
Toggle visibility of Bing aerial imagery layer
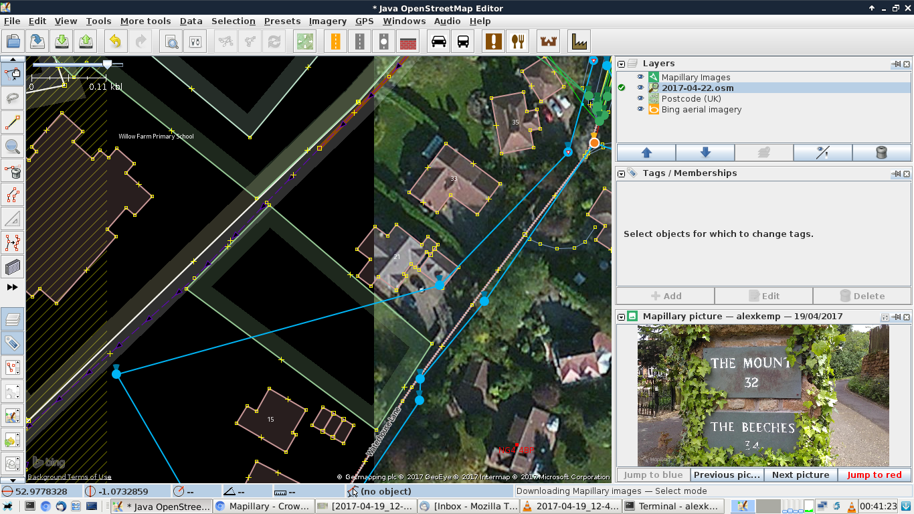point(640,110)
